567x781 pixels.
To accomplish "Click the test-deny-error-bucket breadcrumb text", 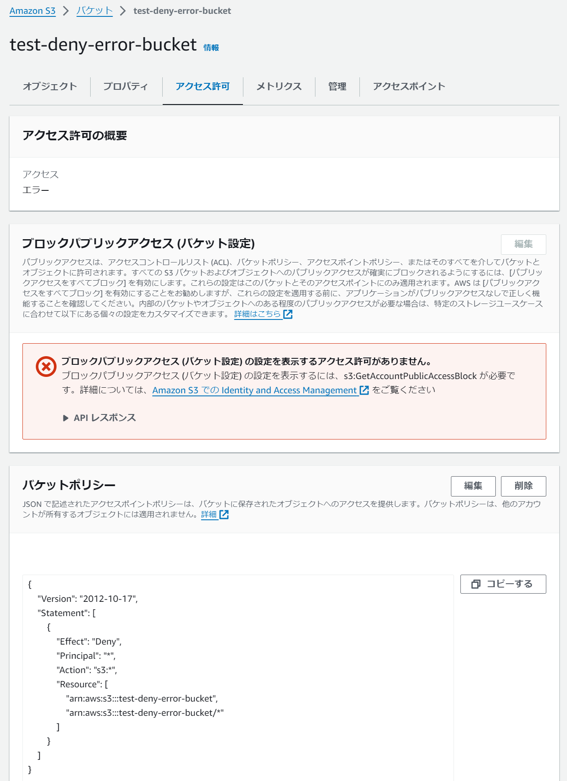I will point(182,11).
